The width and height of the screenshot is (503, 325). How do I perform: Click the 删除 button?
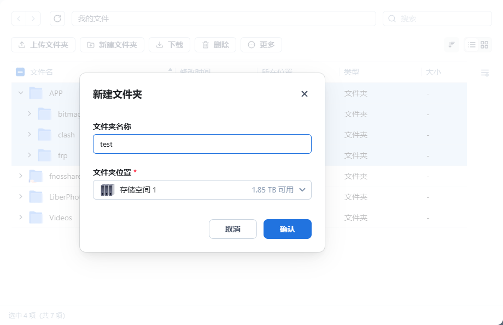(215, 45)
